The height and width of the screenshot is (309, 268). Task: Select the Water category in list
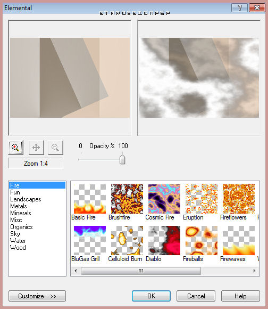pyautogui.click(x=18, y=241)
